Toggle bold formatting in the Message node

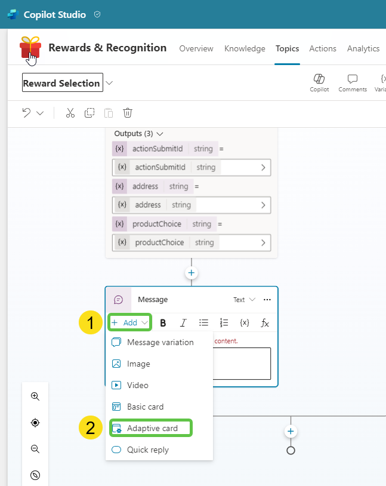(x=163, y=322)
